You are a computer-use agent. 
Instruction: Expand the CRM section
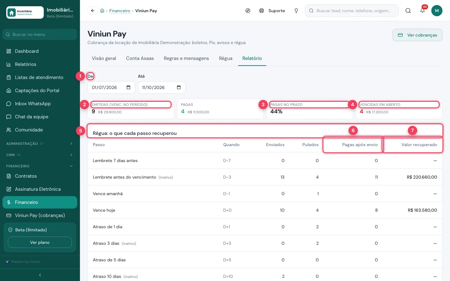[x=40, y=155]
